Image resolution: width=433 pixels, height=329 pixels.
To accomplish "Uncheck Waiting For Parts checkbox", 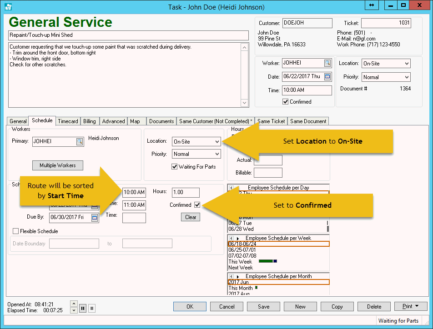I will [x=175, y=167].
